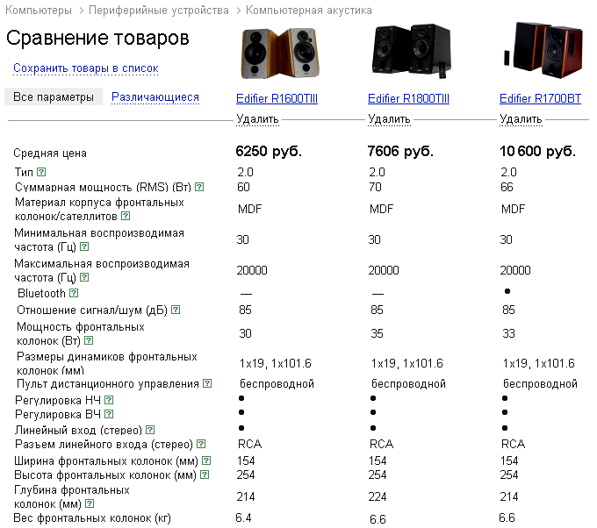Screen dimensions: 597x528
Task: Open help icon for Линейный вход (стерео)
Action: [150, 430]
